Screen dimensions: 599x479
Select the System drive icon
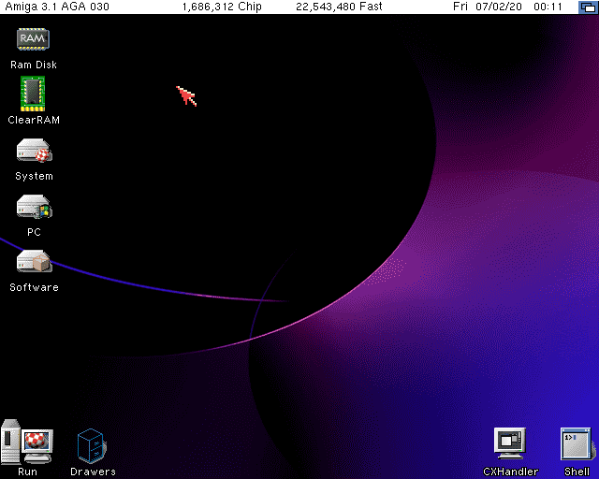[x=34, y=151]
